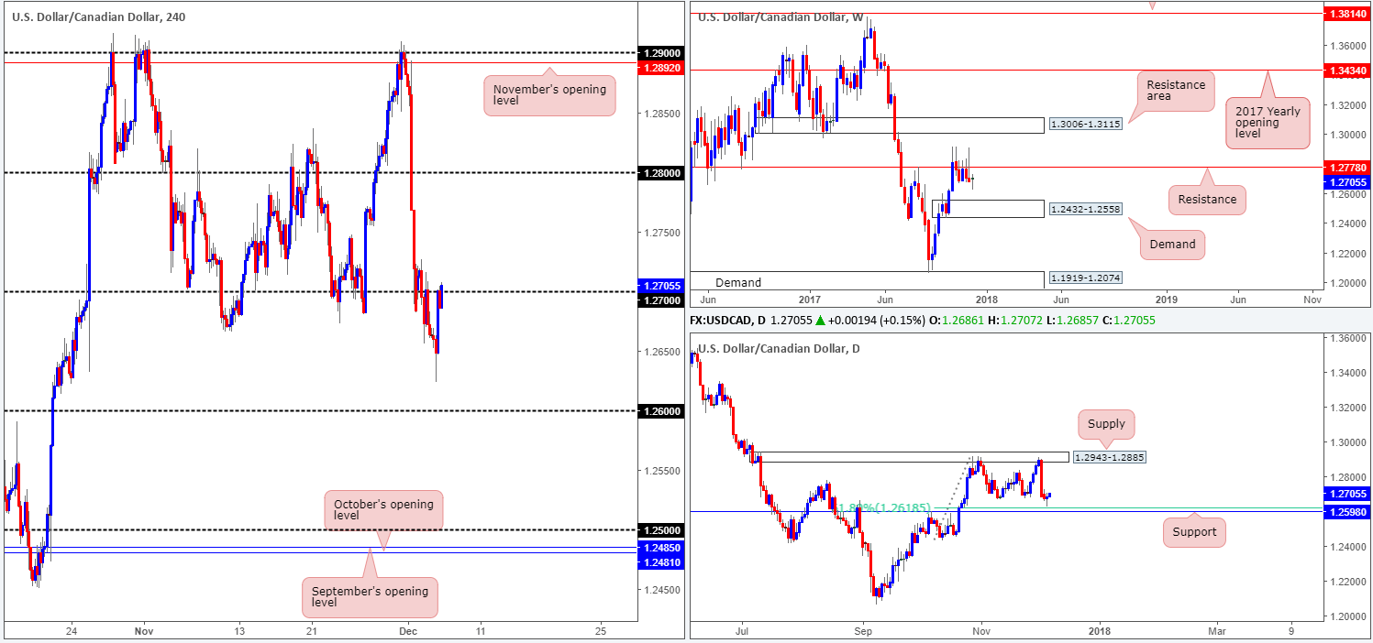Viewport: 1373px width, 643px height.
Task: Select the 1.1919-1.2074 zone label
Action: pyautogui.click(x=1085, y=278)
